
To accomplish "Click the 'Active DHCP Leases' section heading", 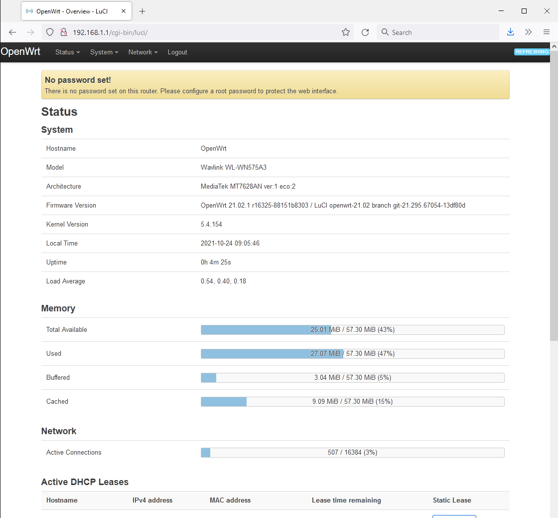I will tap(85, 482).
